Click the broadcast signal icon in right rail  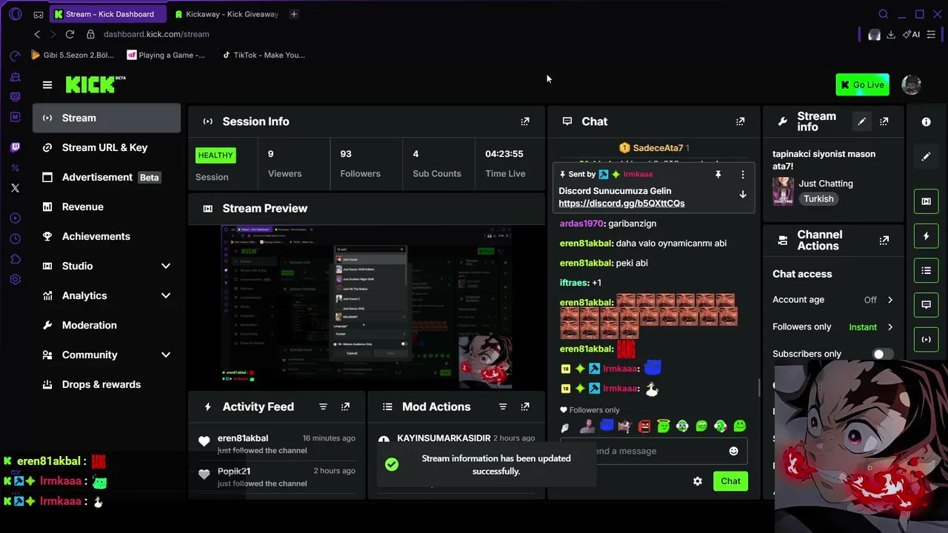tap(926, 340)
